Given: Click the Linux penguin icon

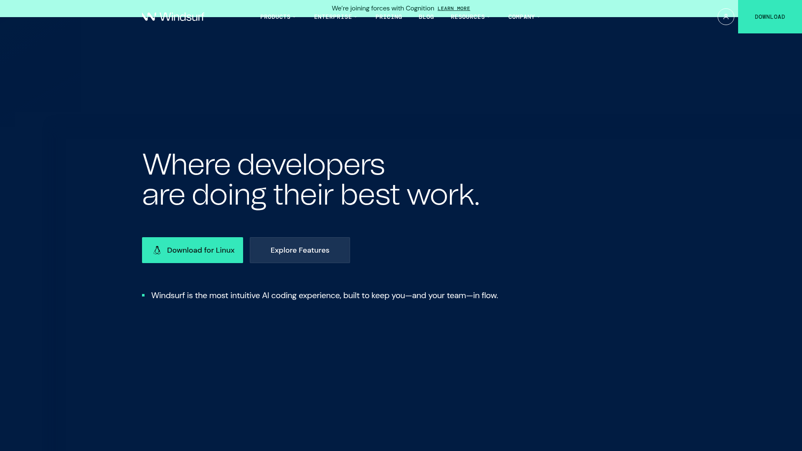Looking at the screenshot, I should point(157,250).
